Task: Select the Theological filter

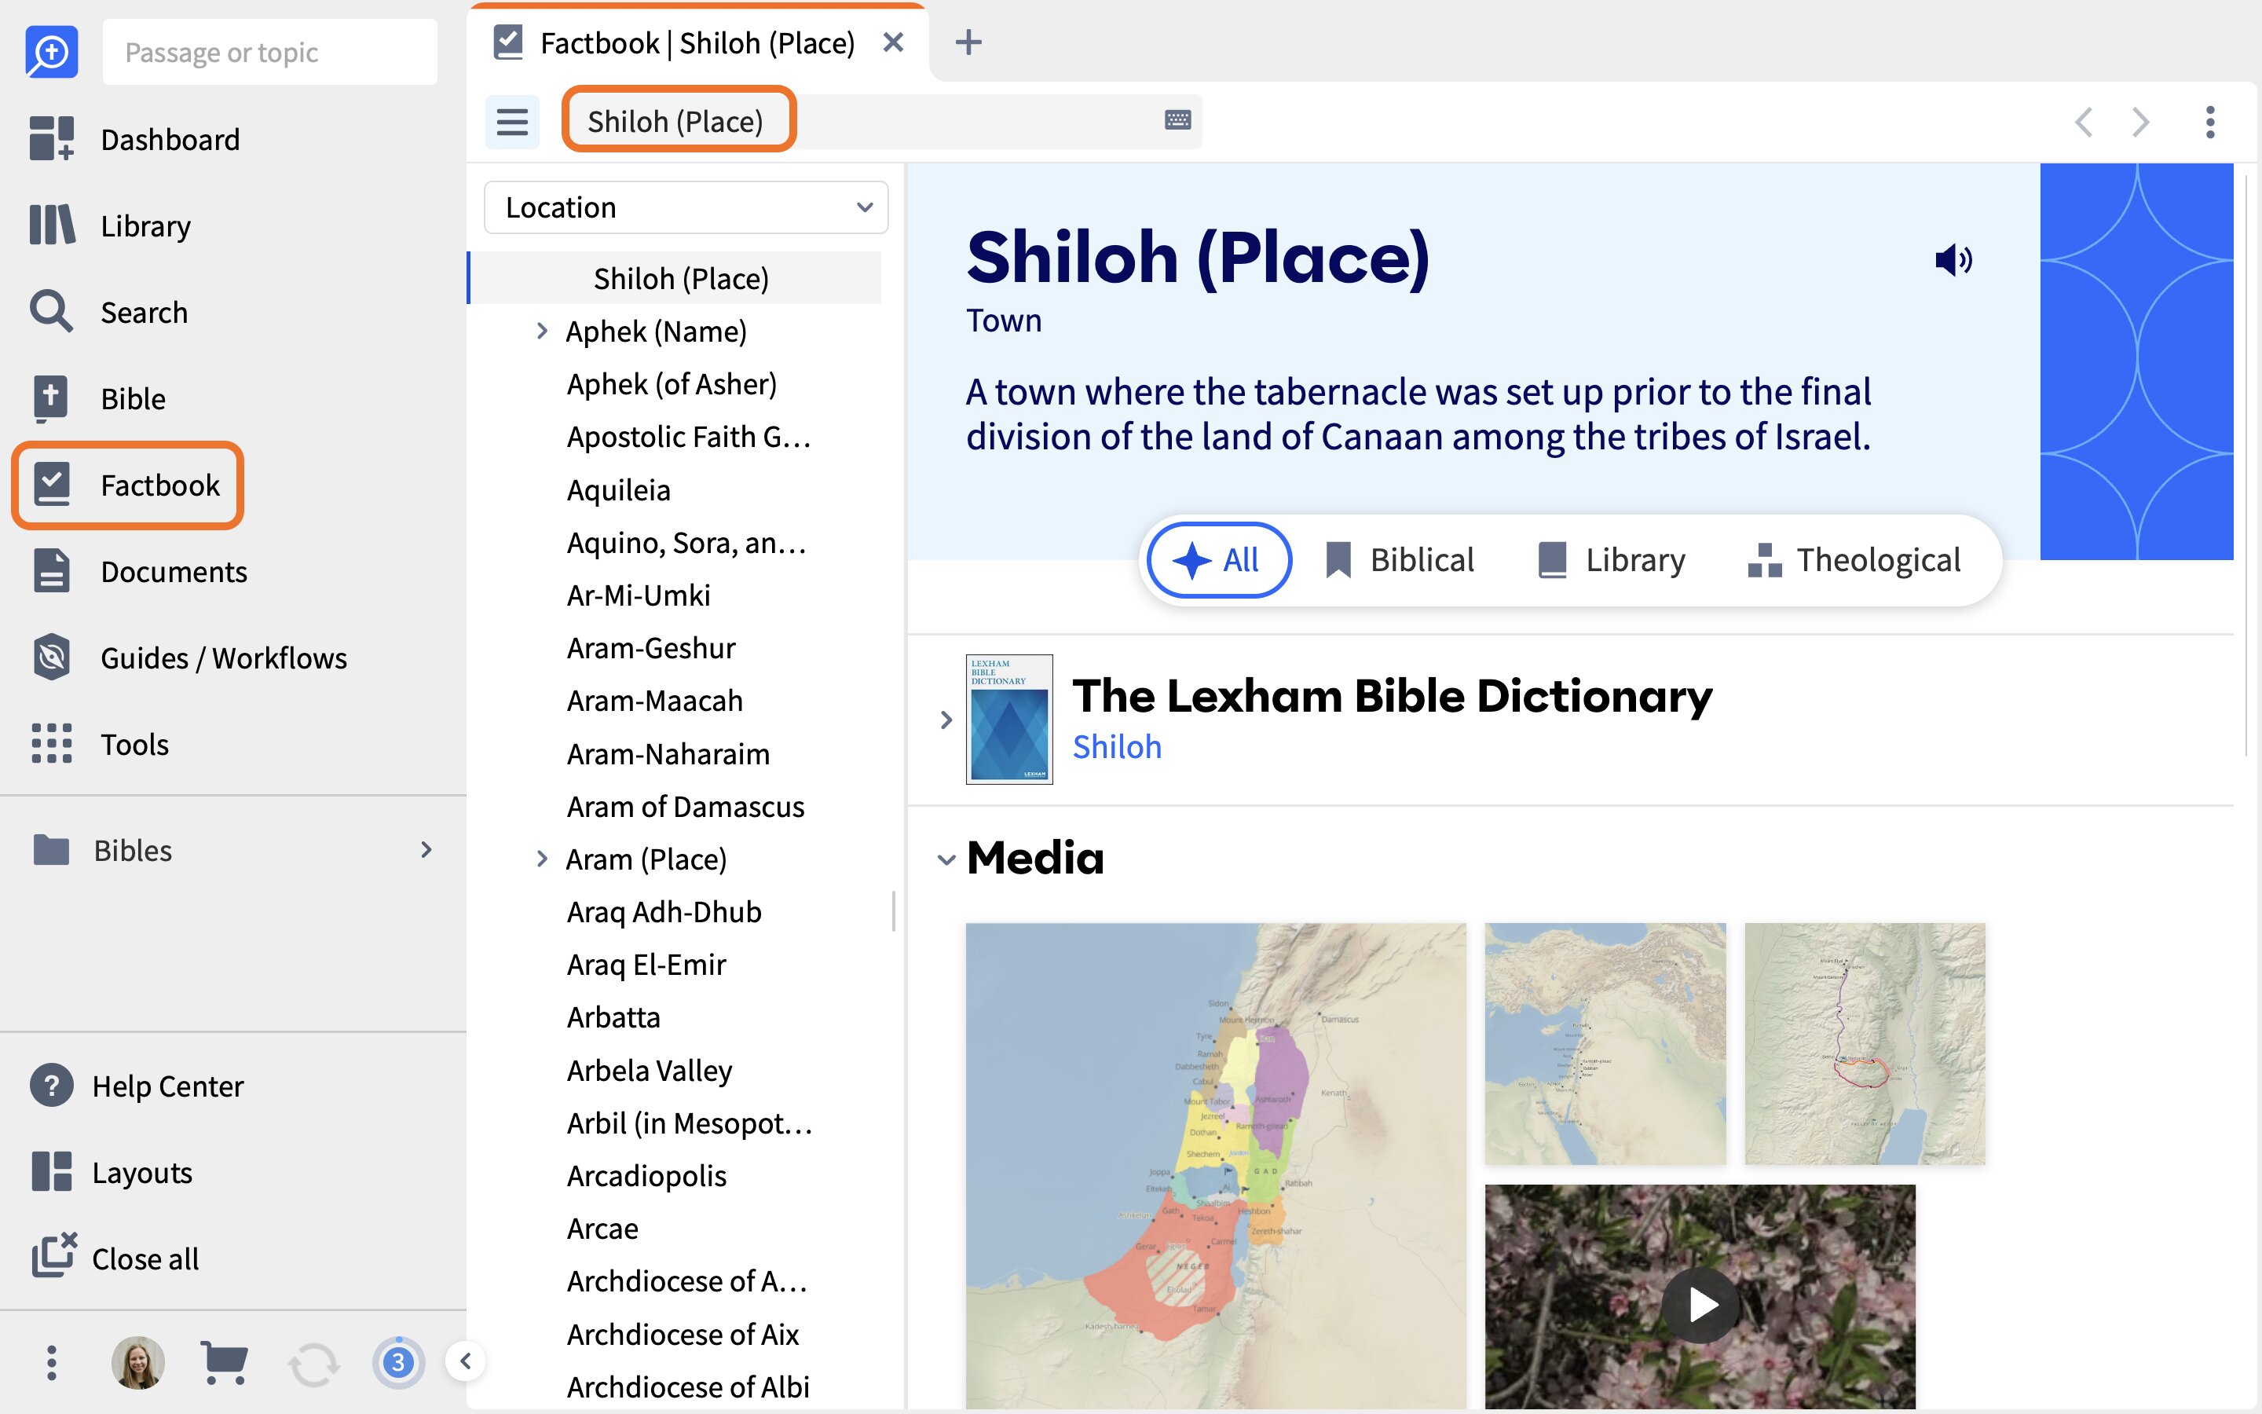Action: [1854, 560]
